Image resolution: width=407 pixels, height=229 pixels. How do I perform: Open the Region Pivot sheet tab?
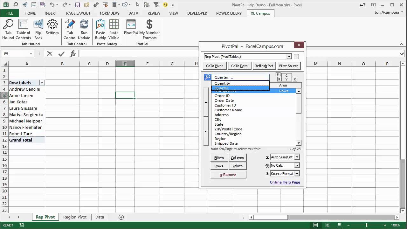click(75, 217)
